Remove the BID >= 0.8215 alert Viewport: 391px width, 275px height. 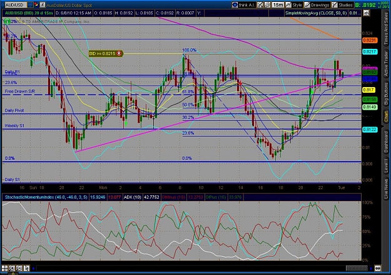119,53
